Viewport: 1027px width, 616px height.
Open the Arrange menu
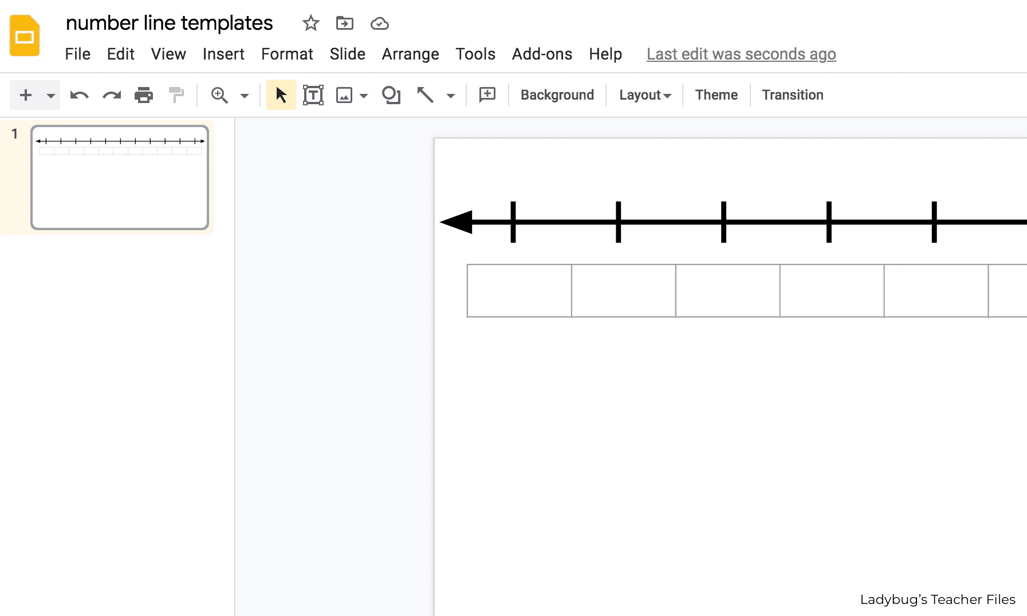pyautogui.click(x=410, y=54)
